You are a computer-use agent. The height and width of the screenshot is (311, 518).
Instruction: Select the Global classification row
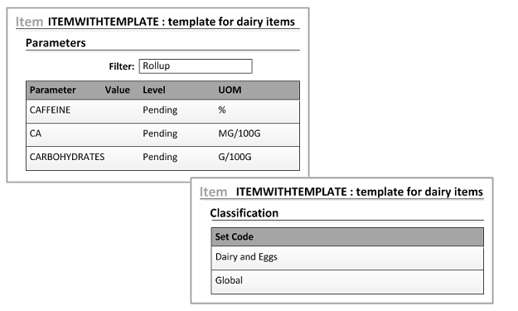coord(347,282)
